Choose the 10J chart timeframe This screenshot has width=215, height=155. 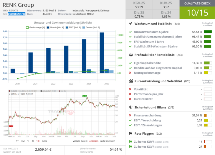(x=38, y=141)
